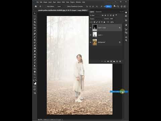
Task: Select the Move tool in the toolbar
Action: pyautogui.click(x=35, y=13)
